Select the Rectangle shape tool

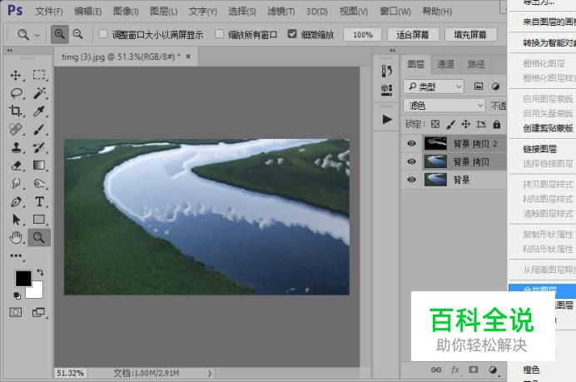39,220
